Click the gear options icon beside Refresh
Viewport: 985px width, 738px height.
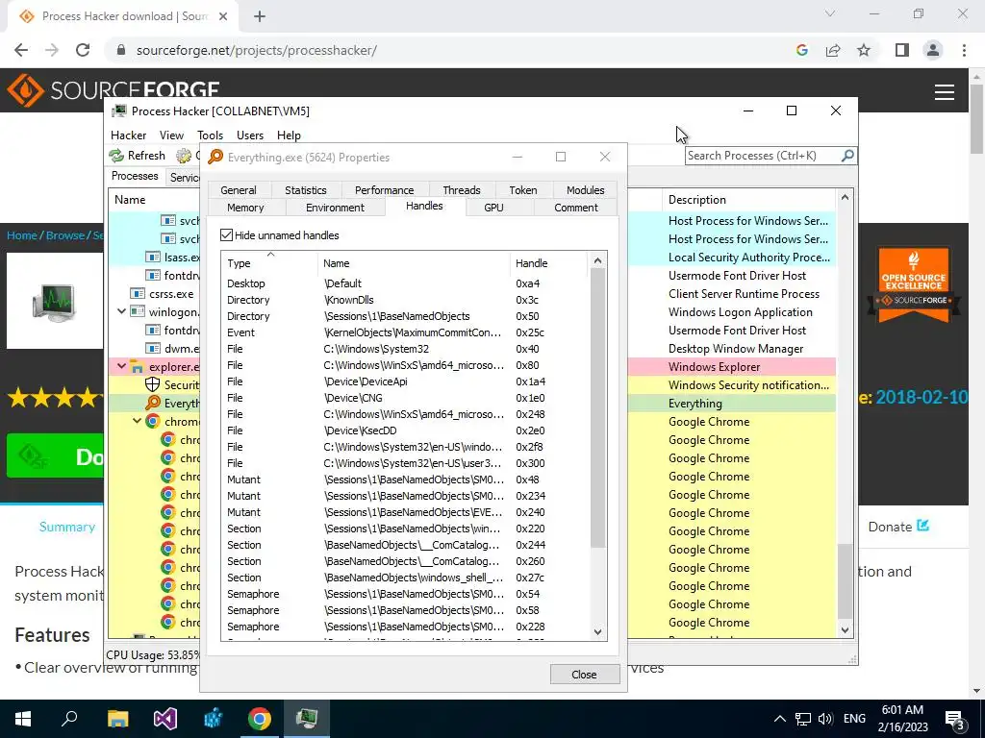pyautogui.click(x=184, y=155)
